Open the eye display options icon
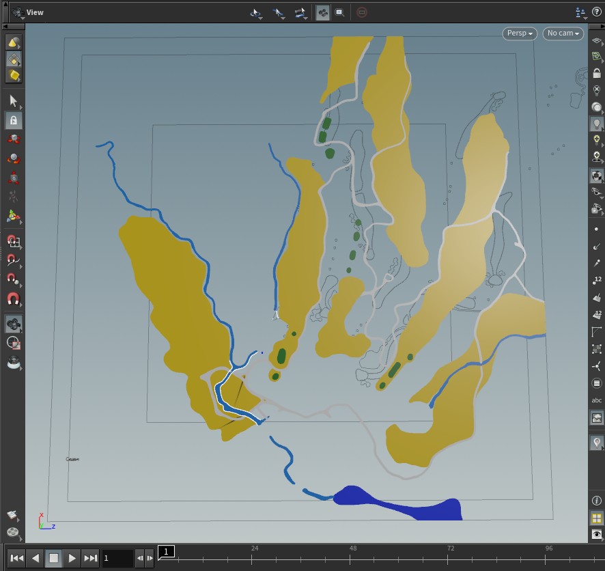This screenshot has width=605, height=571. coord(597,534)
